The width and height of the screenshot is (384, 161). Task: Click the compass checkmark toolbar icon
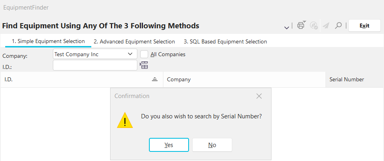[x=314, y=26]
